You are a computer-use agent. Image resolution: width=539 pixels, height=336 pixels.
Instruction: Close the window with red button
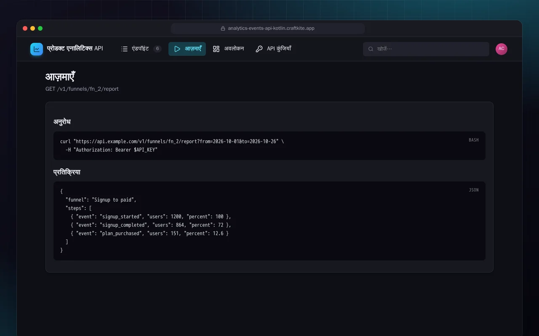(x=25, y=29)
